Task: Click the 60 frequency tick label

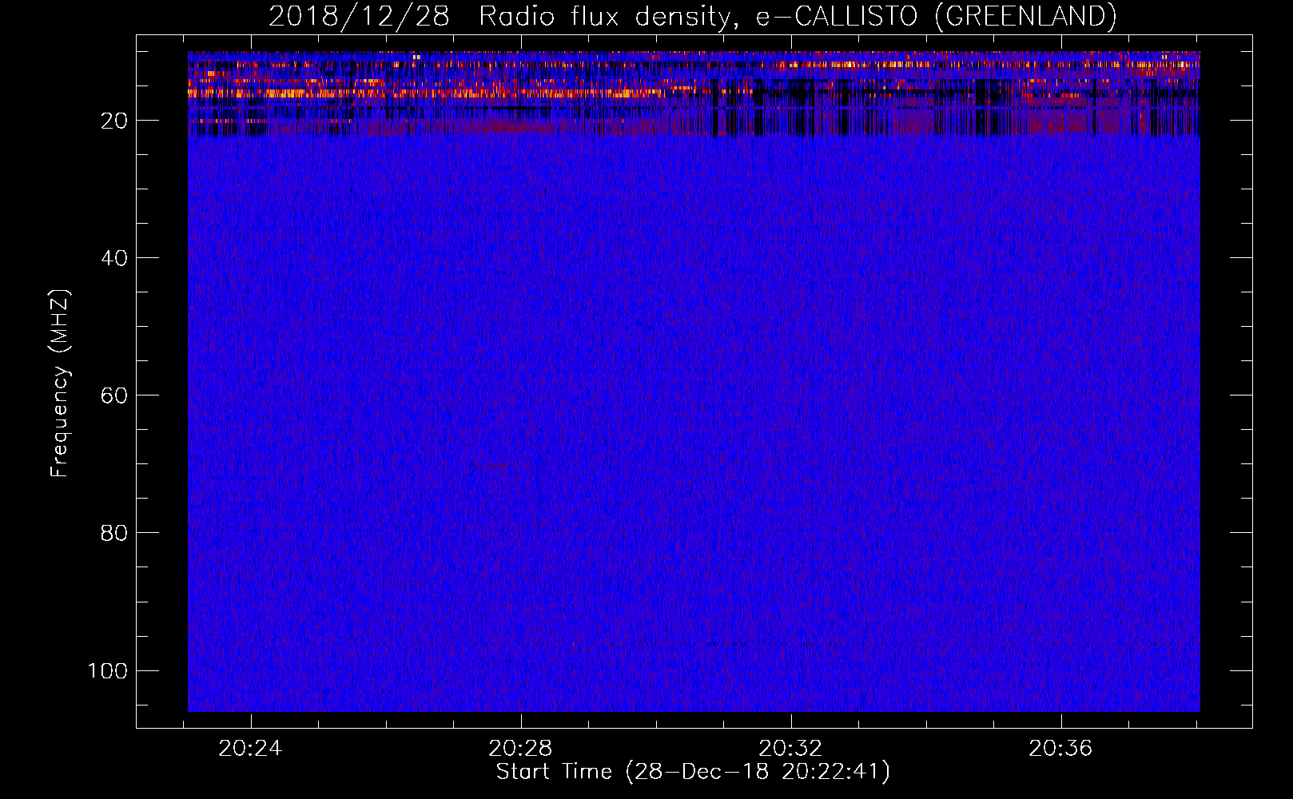Action: click(114, 396)
